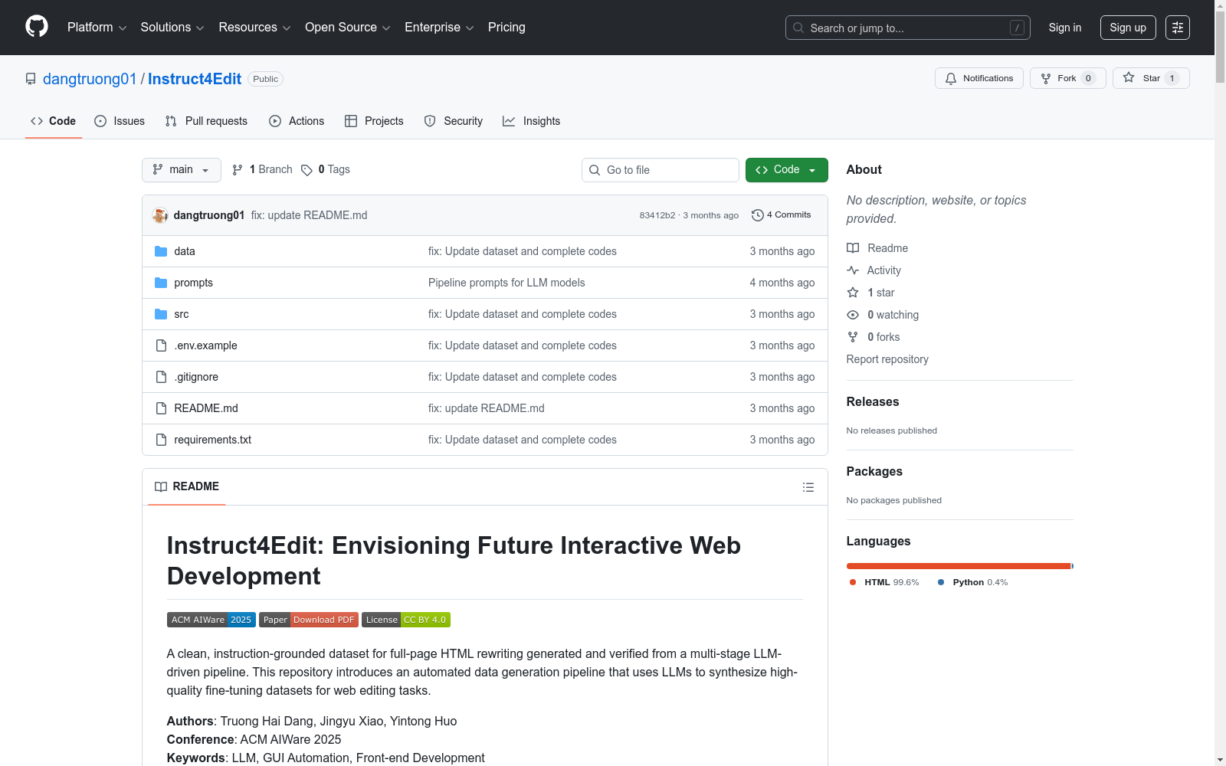
Task: View the 0 forks link
Action: click(874, 337)
